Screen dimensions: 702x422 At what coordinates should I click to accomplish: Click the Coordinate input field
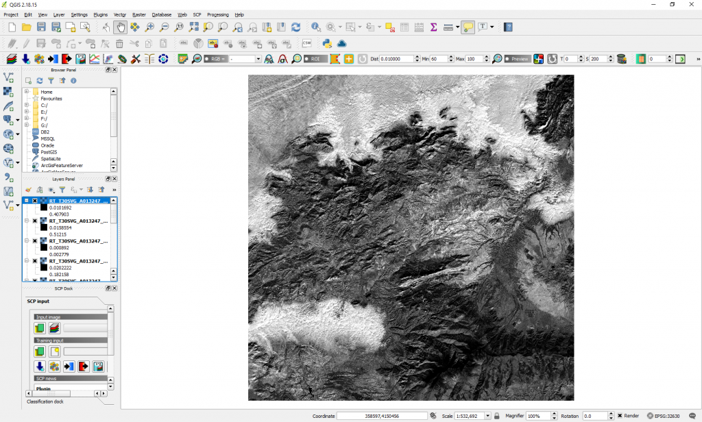(x=382, y=416)
